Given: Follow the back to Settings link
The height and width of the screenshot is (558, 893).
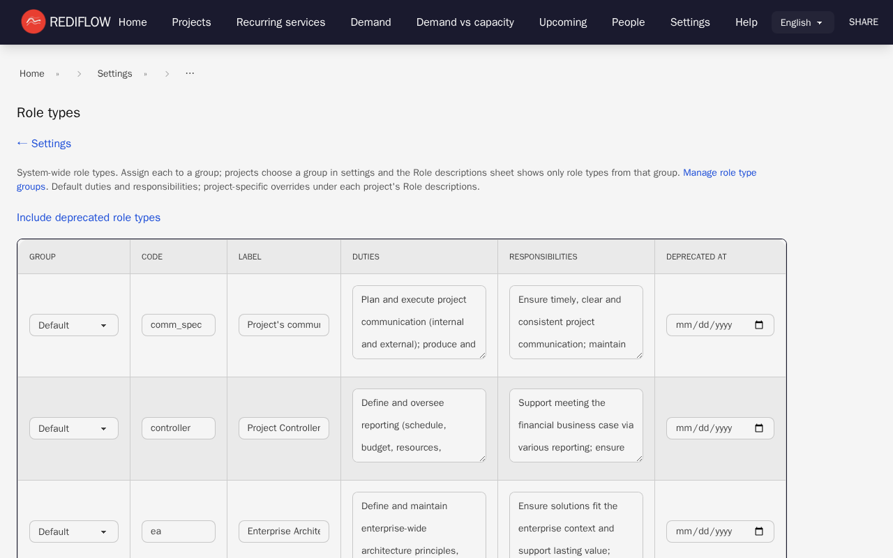Looking at the screenshot, I should point(44,144).
